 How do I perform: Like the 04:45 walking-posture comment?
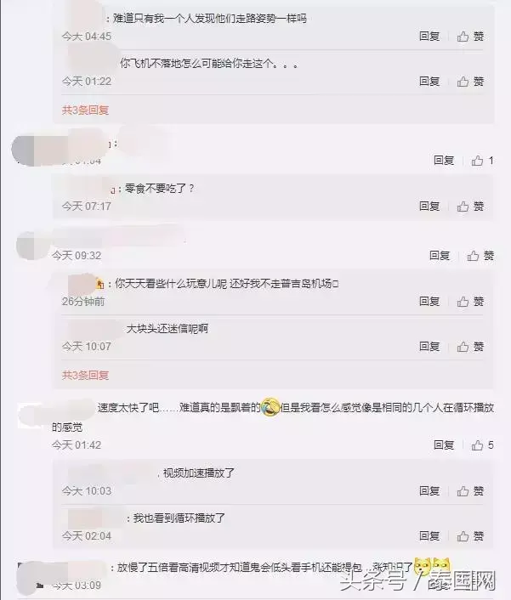(470, 37)
